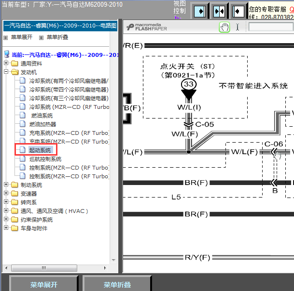Click the page icon beside 燃油加热器
This screenshot has width=294, height=291.
[x=23, y=124]
